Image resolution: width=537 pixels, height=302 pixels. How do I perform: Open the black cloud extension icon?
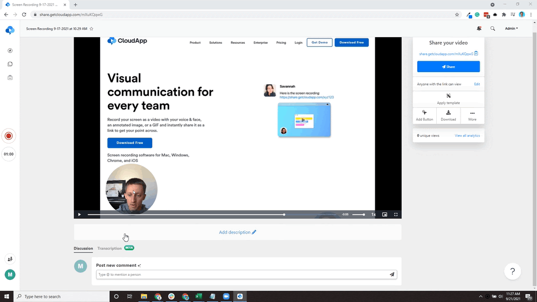[x=495, y=15]
